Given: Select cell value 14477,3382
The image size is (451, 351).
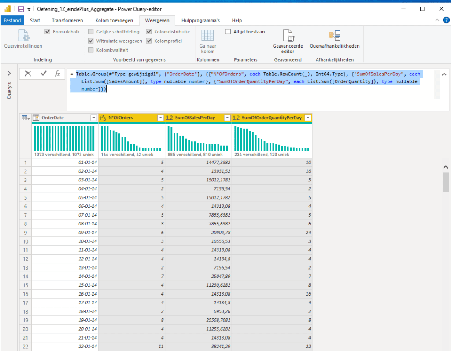Looking at the screenshot, I should tap(198, 162).
